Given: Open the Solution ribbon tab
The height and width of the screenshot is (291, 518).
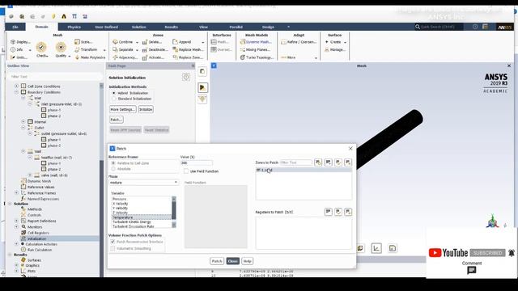Looking at the screenshot, I should click(138, 27).
